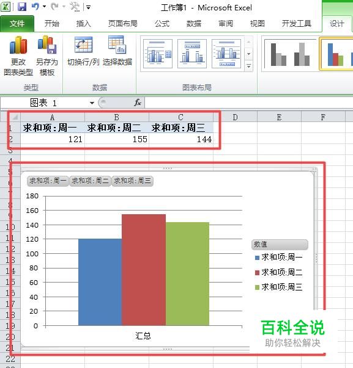The image size is (353, 368).
Task: Click the 180 value on the vertical axis
Action: pos(32,196)
